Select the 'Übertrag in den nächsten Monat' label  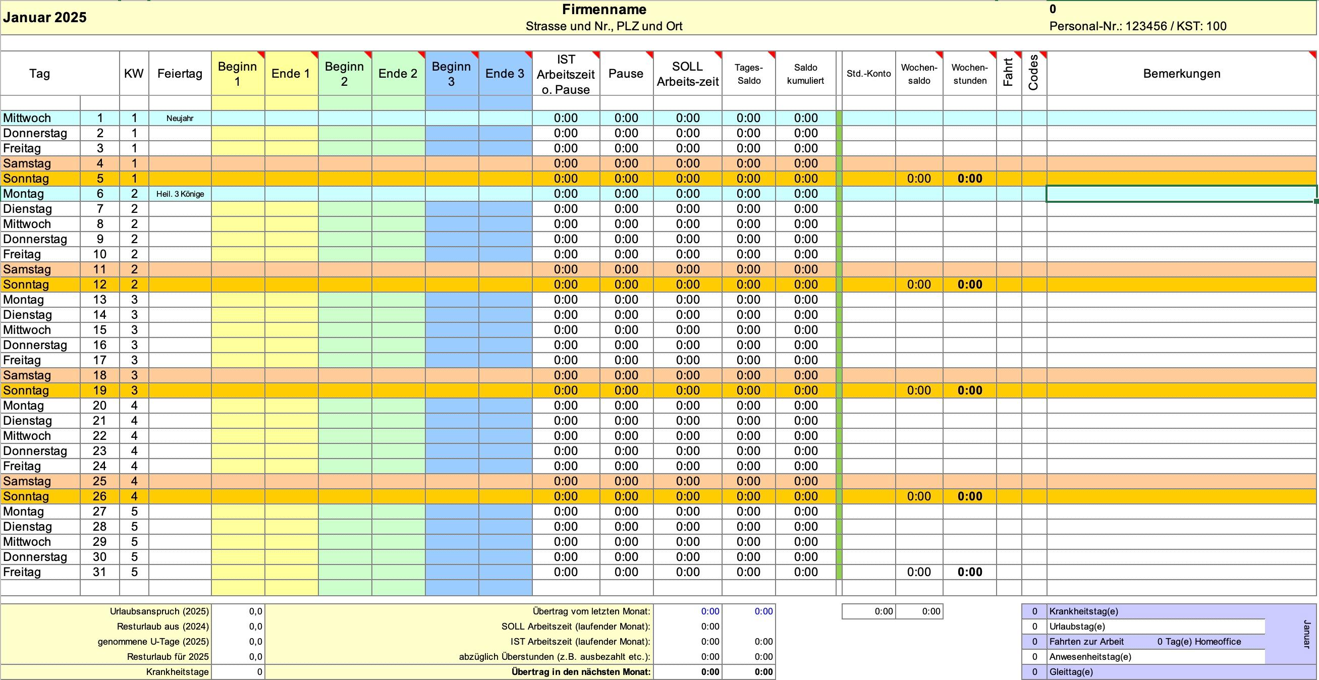[581, 672]
